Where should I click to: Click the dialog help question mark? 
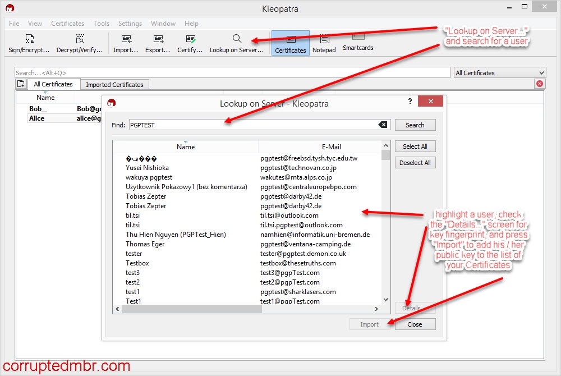(x=410, y=102)
